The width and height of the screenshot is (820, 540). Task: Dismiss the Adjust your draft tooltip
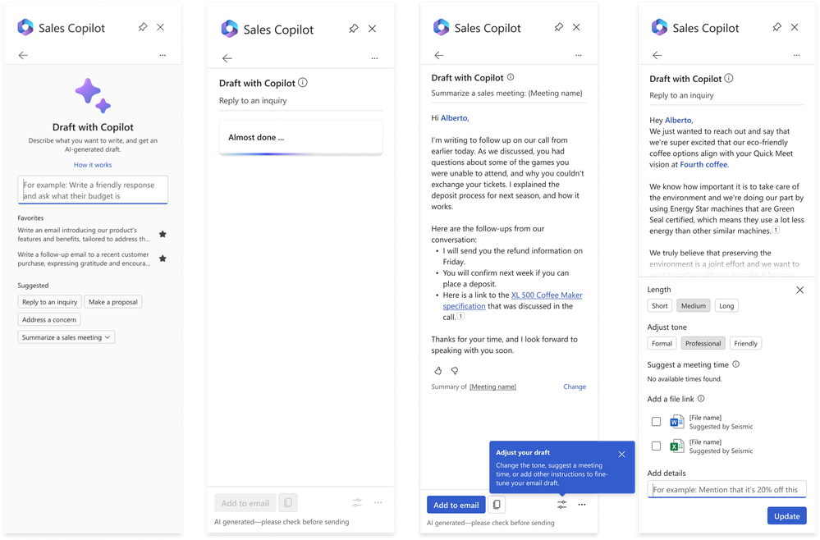(x=622, y=455)
